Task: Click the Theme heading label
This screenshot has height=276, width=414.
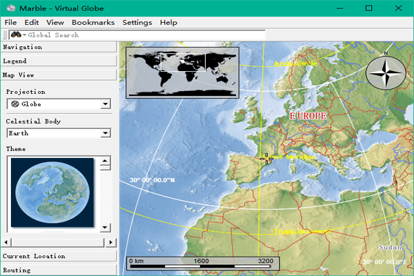Action: [16, 149]
